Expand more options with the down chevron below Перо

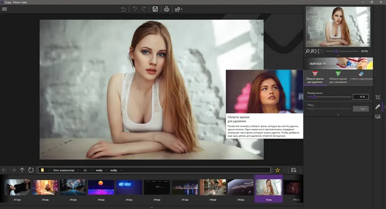(x=338, y=115)
